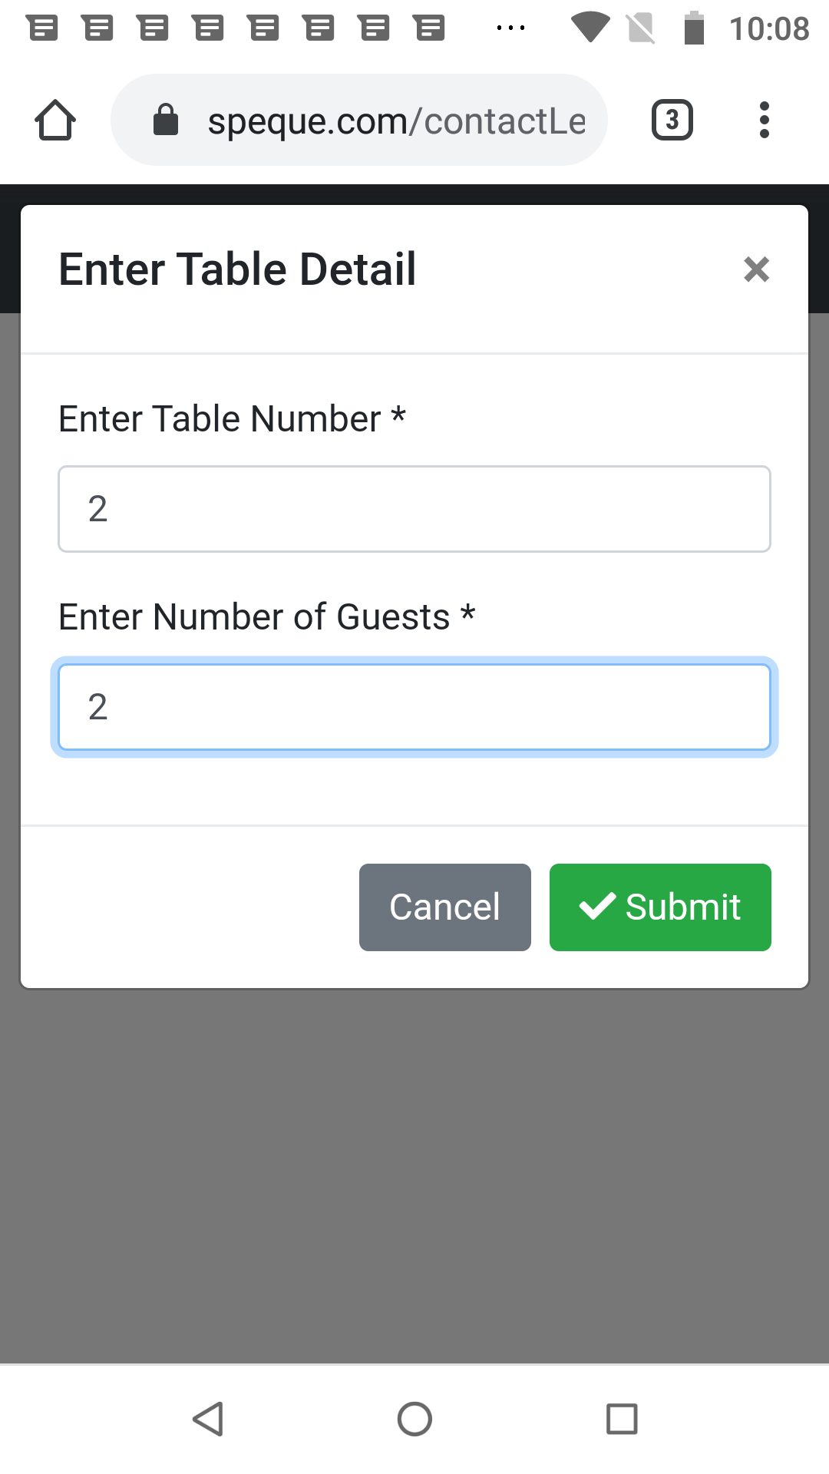Screen dimensions: 829x1474
Task: Tap the browser home icon
Action: coord(55,121)
